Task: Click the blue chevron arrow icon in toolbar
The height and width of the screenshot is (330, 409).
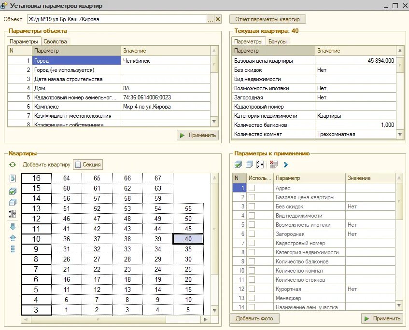Action: coord(286,165)
